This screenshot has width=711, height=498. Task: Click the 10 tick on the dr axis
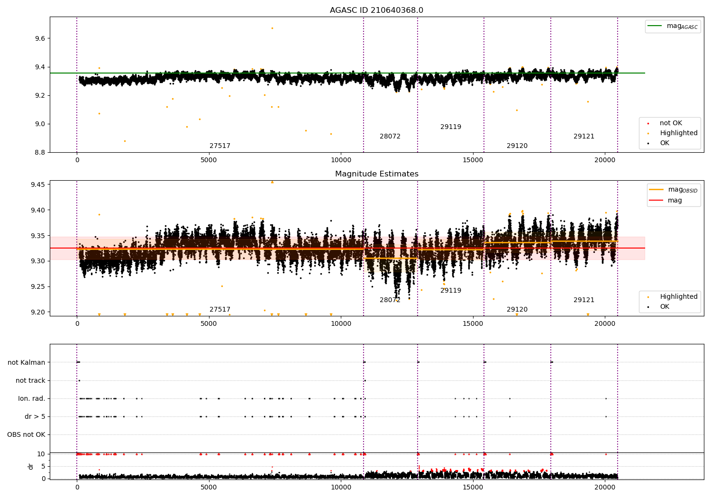41,454
